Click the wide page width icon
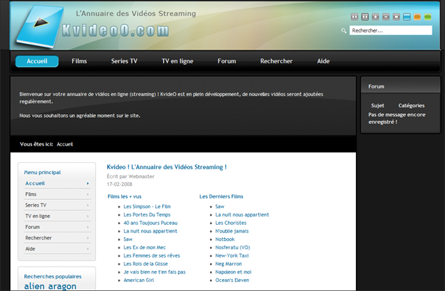Screen dimensions: 445x291 point(365,17)
